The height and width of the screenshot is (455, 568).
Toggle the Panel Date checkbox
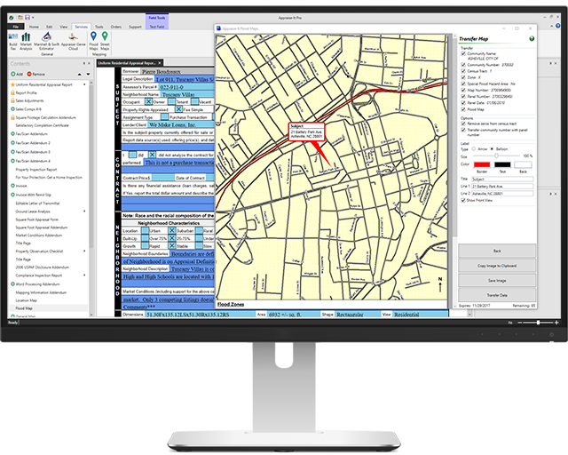pos(463,103)
